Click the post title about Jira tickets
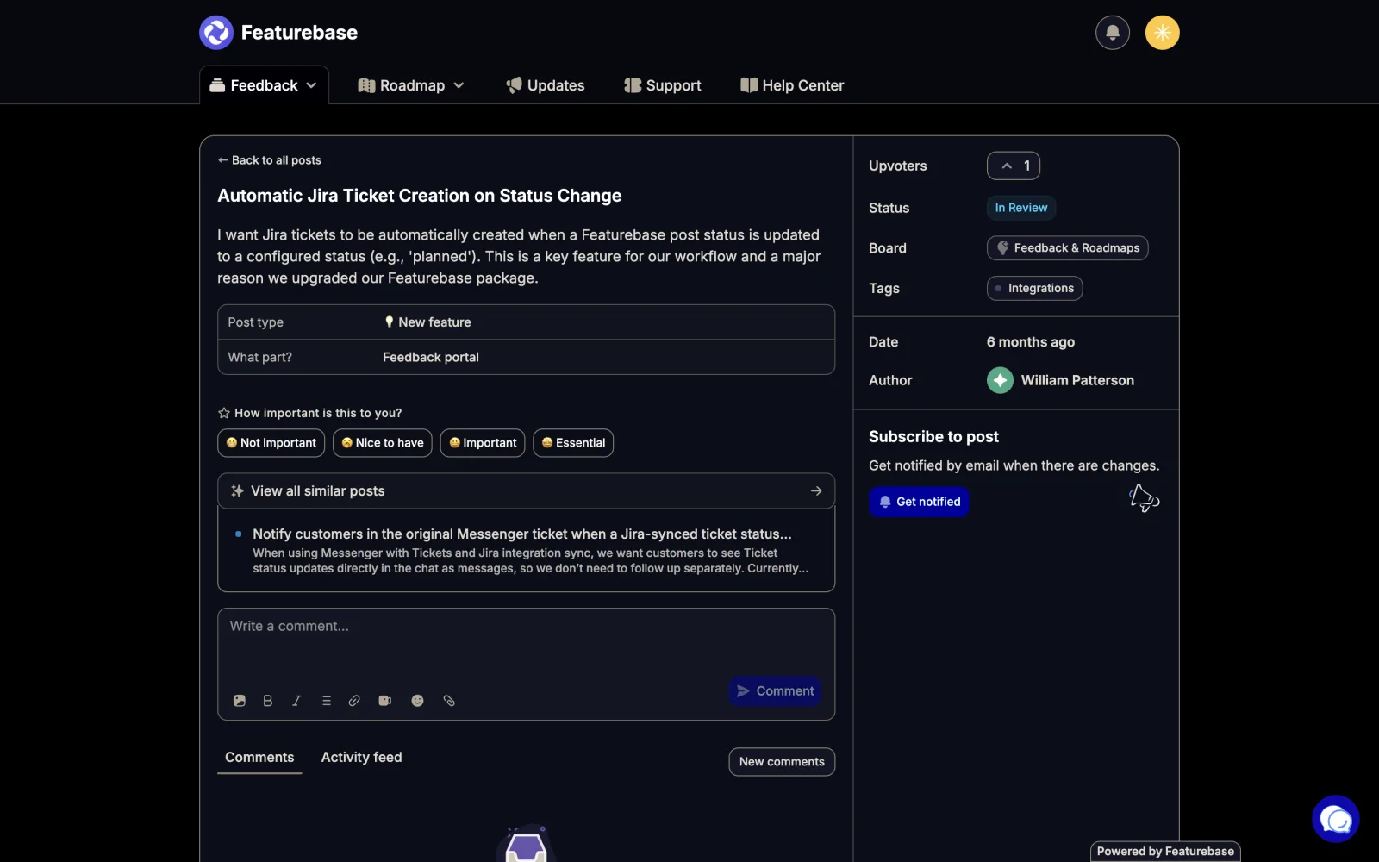 tap(420, 196)
